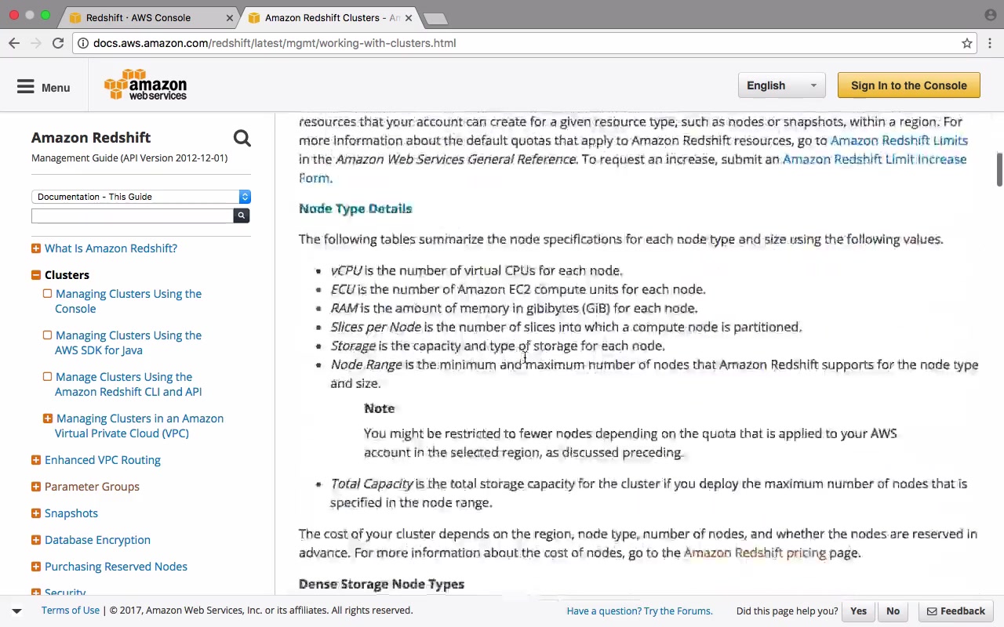Screen dimensions: 1004x627
Task: Open Amazon Redshift Limit Increase Form link
Action: tap(633, 169)
